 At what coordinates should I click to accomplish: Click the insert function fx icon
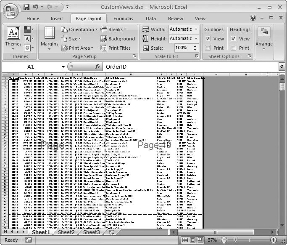(97, 67)
